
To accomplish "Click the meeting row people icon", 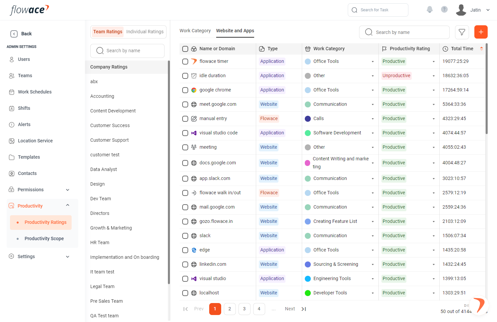I will 194,147.
